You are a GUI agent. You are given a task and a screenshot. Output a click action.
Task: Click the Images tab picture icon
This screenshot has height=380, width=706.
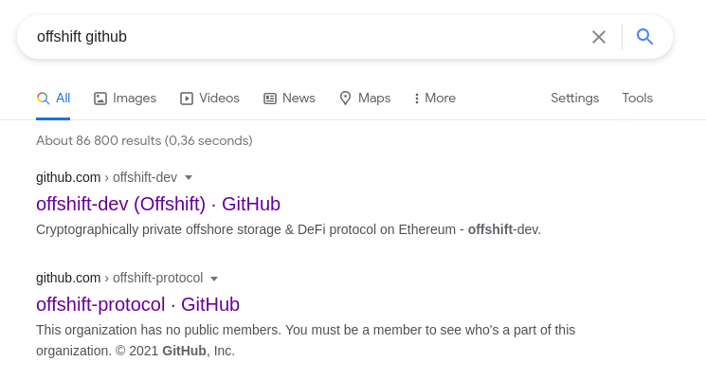[100, 99]
